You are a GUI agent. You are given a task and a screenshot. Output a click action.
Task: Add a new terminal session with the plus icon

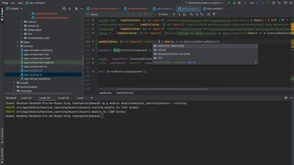pyautogui.click(x=92, y=98)
